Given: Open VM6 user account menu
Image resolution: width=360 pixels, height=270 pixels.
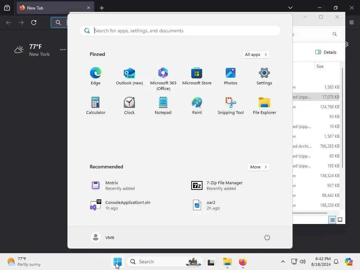Looking at the screenshot, I should coord(102,237).
